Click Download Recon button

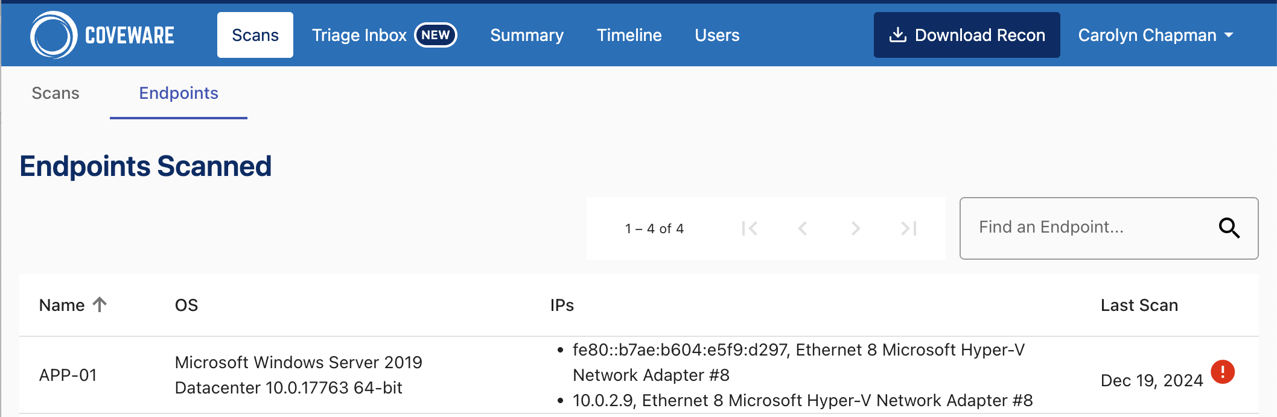(966, 35)
